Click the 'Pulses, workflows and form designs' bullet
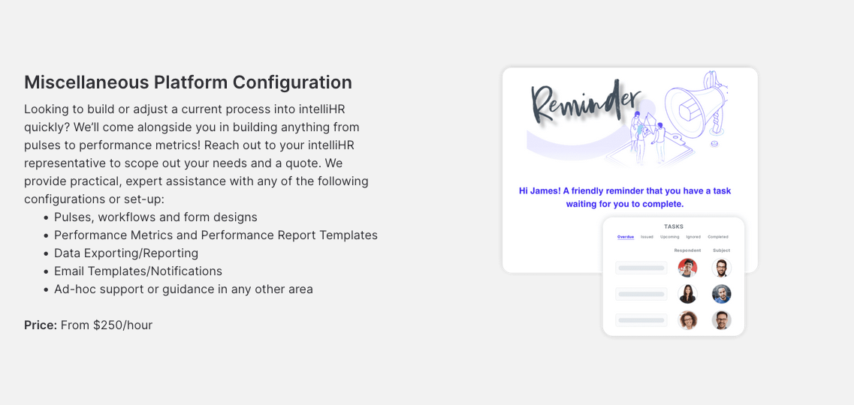 click(x=155, y=217)
